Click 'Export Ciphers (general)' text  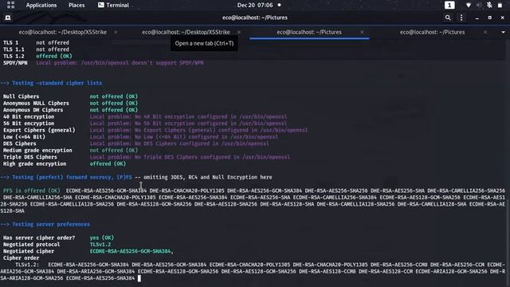point(39,130)
